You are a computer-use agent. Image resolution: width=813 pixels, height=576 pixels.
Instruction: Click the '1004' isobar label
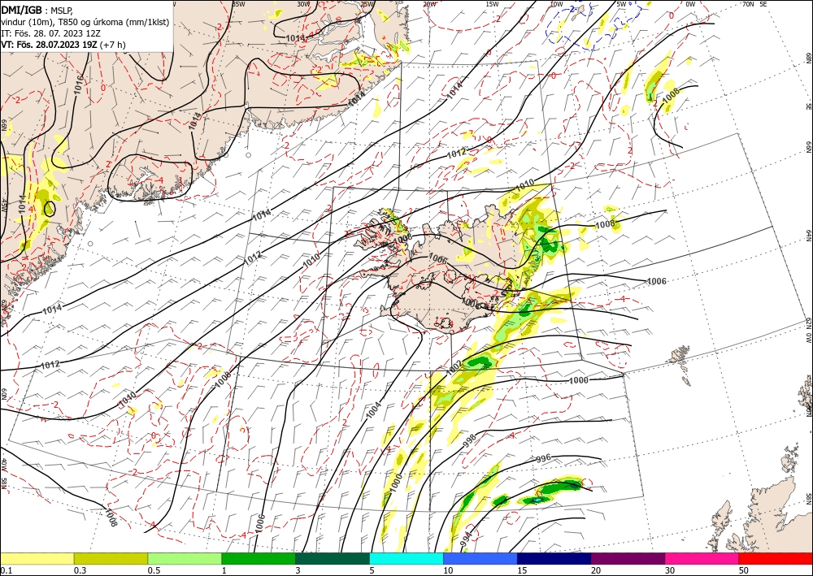click(373, 409)
